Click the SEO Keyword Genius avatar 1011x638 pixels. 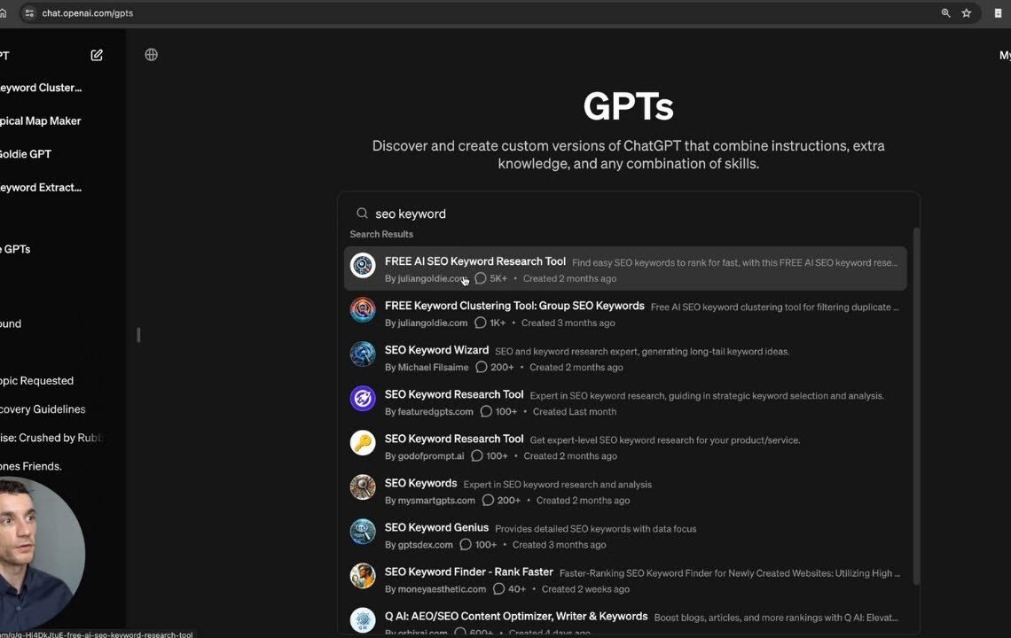tap(363, 532)
